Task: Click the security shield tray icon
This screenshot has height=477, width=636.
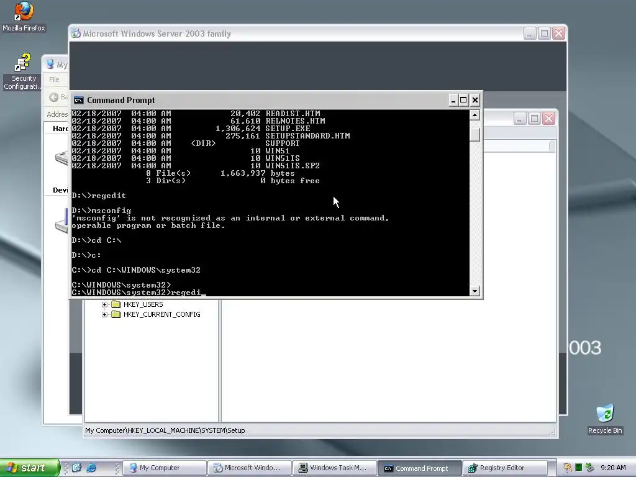Action: point(567,468)
